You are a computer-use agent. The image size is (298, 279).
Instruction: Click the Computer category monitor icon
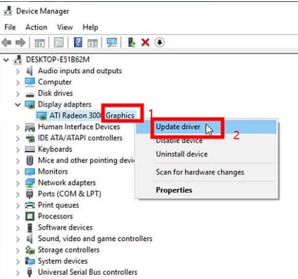click(x=30, y=82)
